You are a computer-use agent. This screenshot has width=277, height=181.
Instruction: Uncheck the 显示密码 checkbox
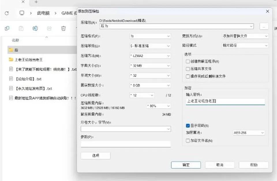tap(188, 126)
